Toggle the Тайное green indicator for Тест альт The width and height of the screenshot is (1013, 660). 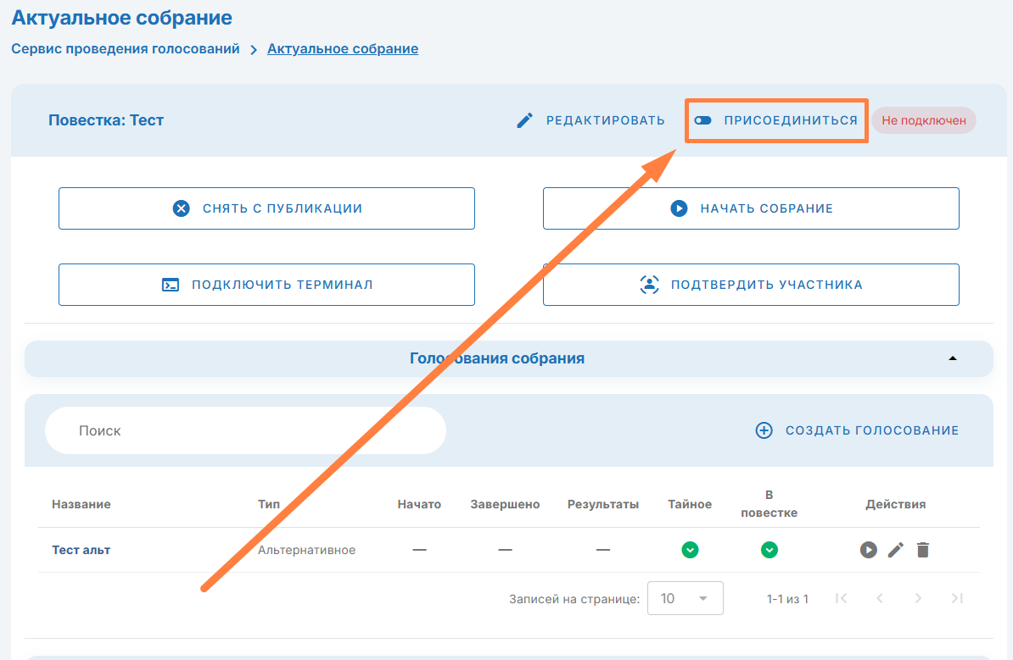pyautogui.click(x=690, y=550)
